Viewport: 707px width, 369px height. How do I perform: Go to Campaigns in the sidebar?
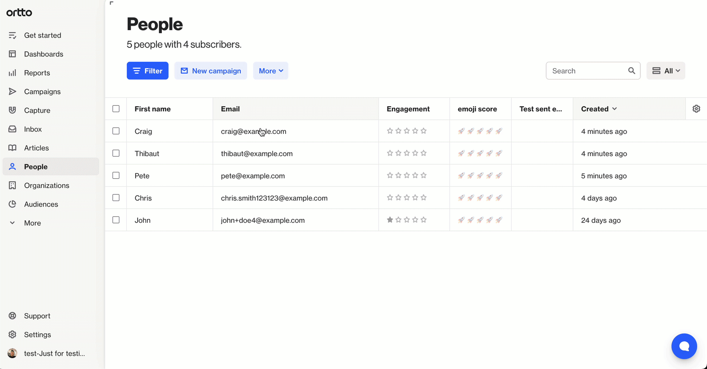point(42,91)
